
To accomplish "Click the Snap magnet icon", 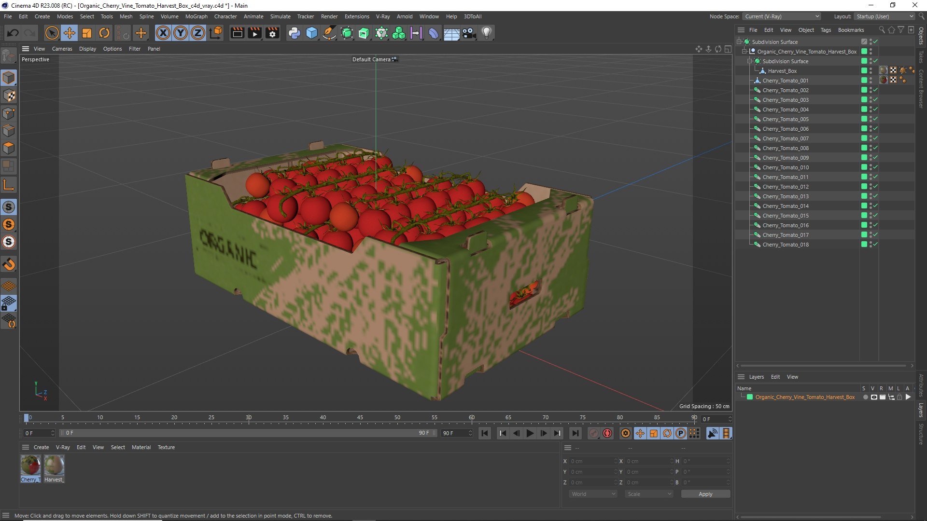I will coord(9,264).
